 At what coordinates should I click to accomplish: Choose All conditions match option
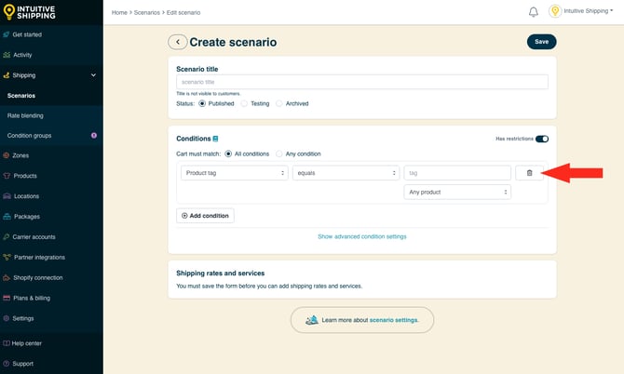228,154
